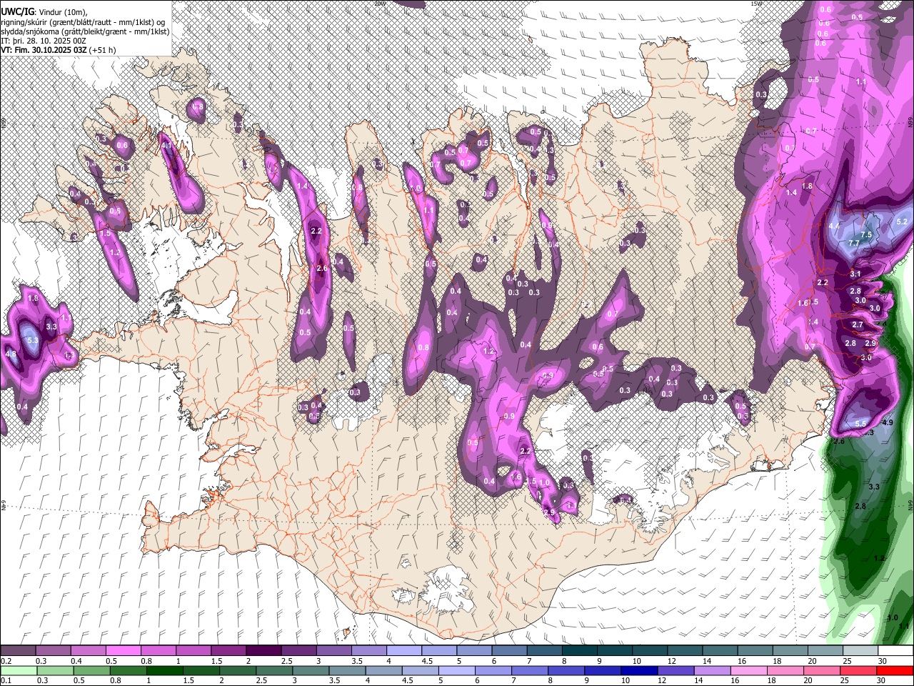Select the lightest green bottom-row swatch between 0.1 and 0.3
914x686 pixels.
coord(19,670)
